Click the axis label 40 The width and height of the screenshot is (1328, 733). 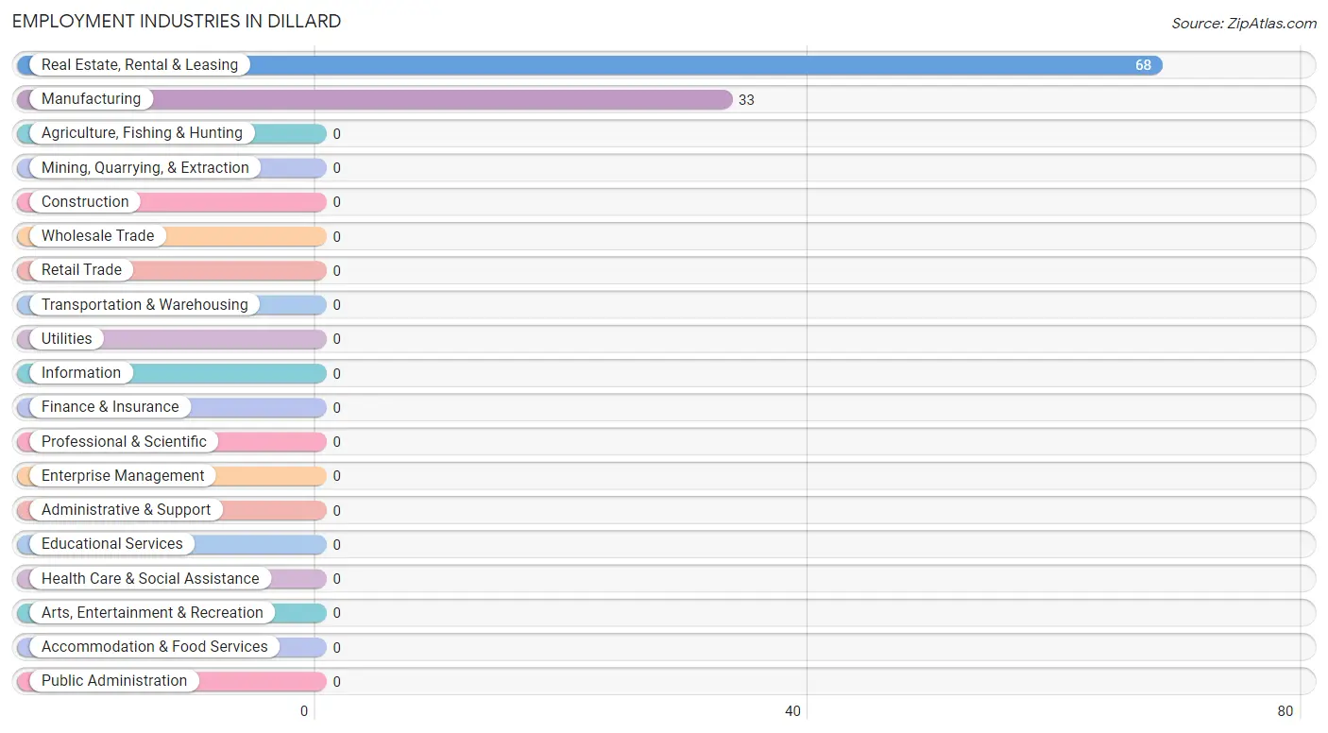[792, 711]
